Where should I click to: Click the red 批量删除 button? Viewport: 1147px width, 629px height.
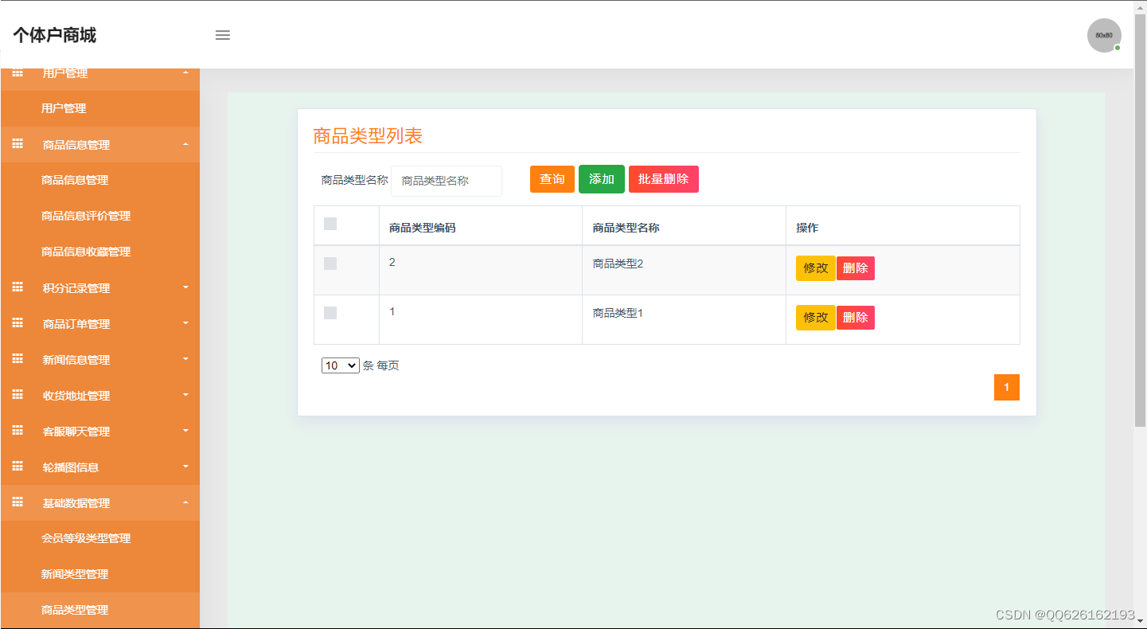click(664, 179)
